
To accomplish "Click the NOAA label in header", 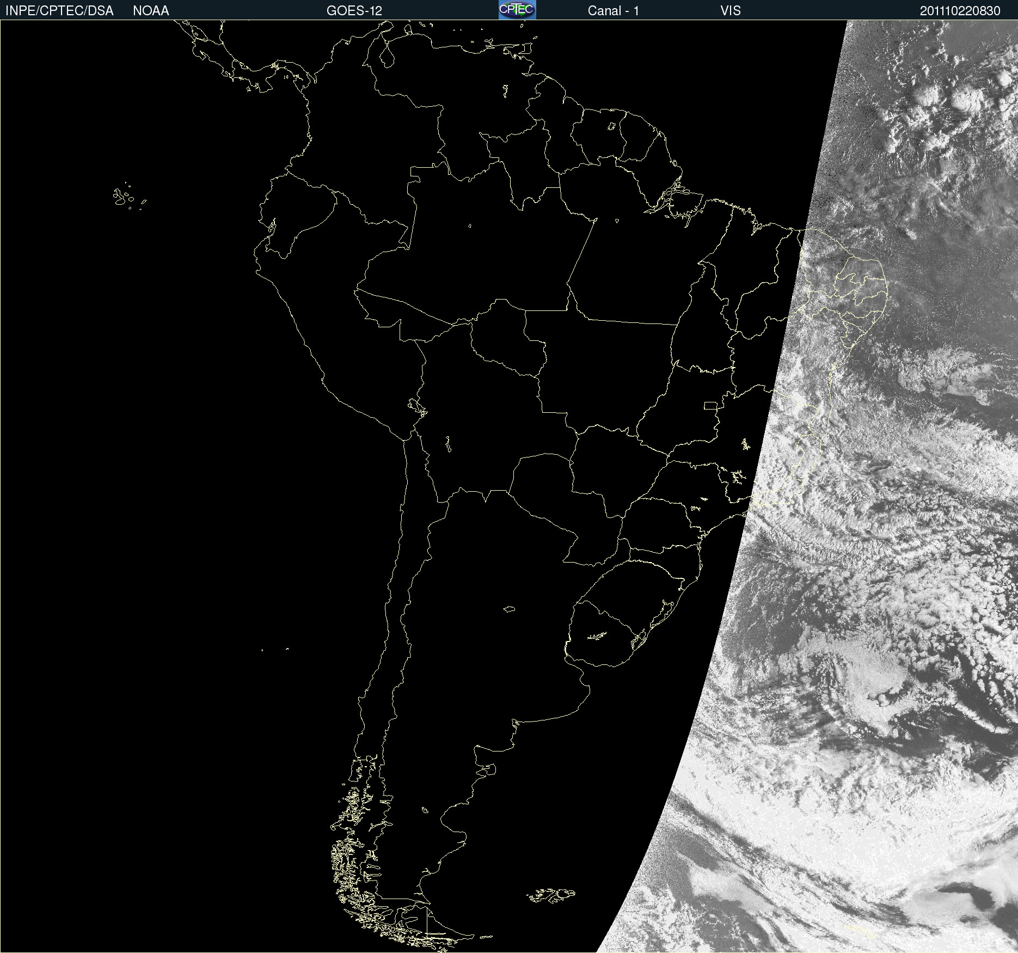I will pos(151,11).
